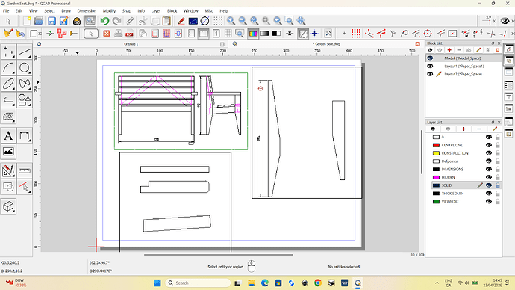Click the yellow CONSTRUCTION color swatch
The height and width of the screenshot is (290, 515).
coord(436,153)
